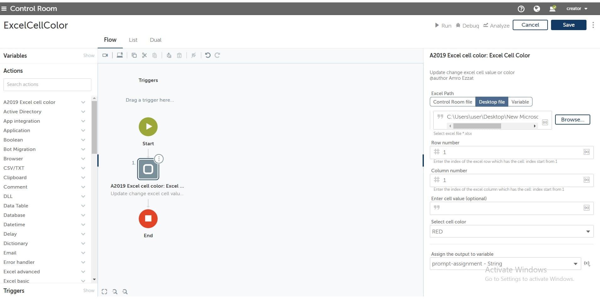Switch to the Dual view tab
The width and height of the screenshot is (600, 305).
click(155, 40)
